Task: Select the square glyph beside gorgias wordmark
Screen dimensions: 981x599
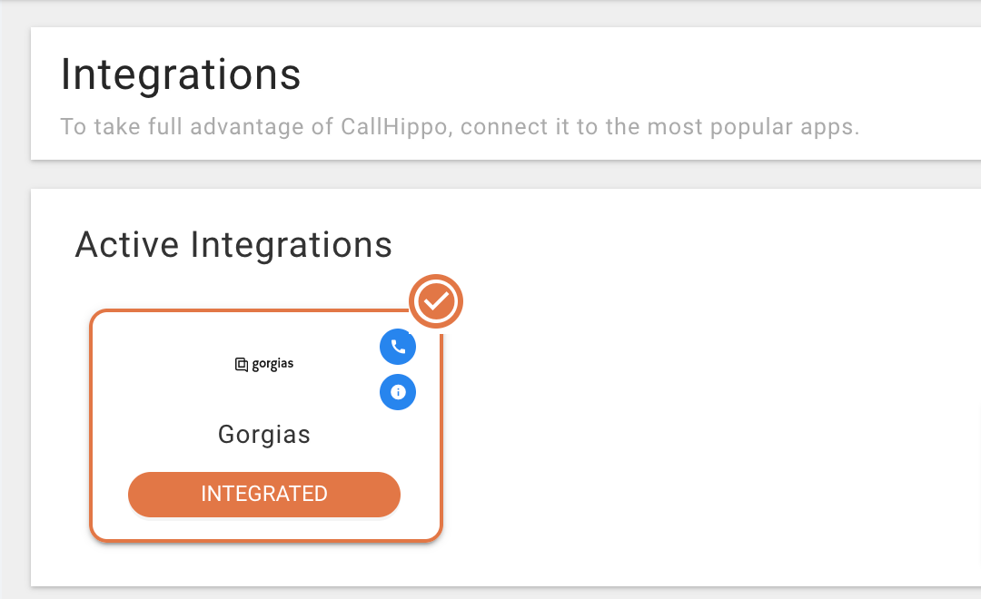Action: [241, 365]
